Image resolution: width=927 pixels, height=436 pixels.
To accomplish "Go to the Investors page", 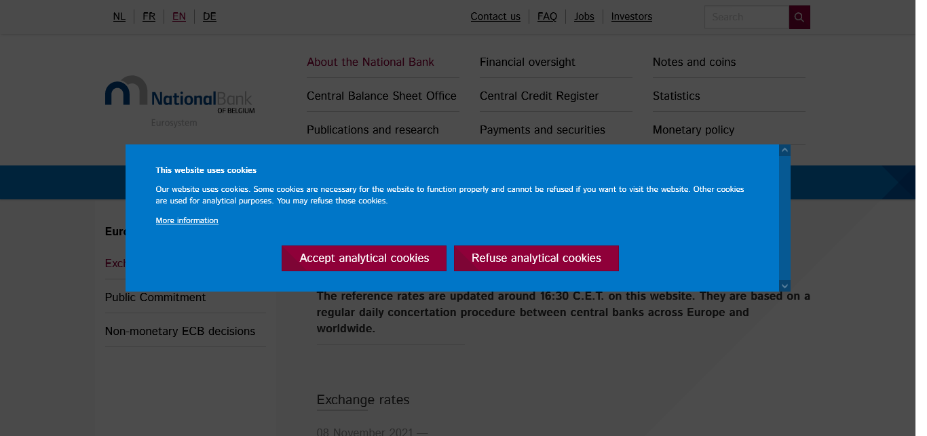I will pyautogui.click(x=631, y=16).
